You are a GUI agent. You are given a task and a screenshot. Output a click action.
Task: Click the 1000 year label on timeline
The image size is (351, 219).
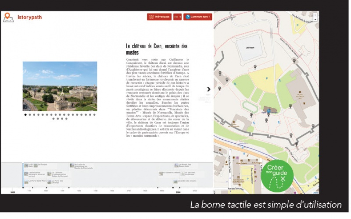[13, 192]
